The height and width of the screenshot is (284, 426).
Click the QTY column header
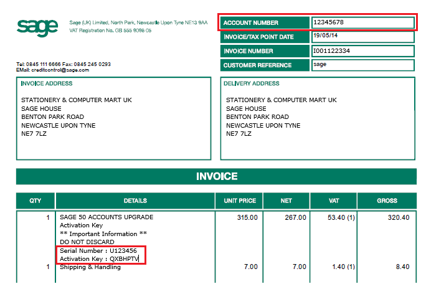coord(35,201)
